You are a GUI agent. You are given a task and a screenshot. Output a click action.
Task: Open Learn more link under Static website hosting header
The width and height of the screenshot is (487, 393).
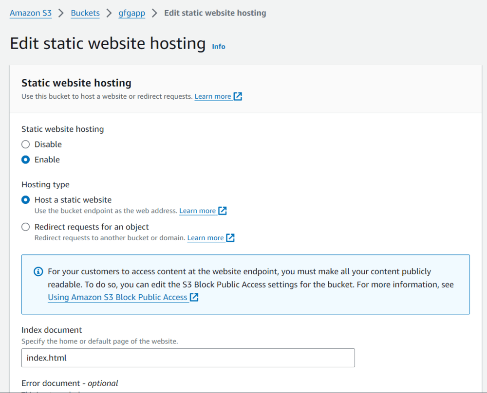pos(213,96)
